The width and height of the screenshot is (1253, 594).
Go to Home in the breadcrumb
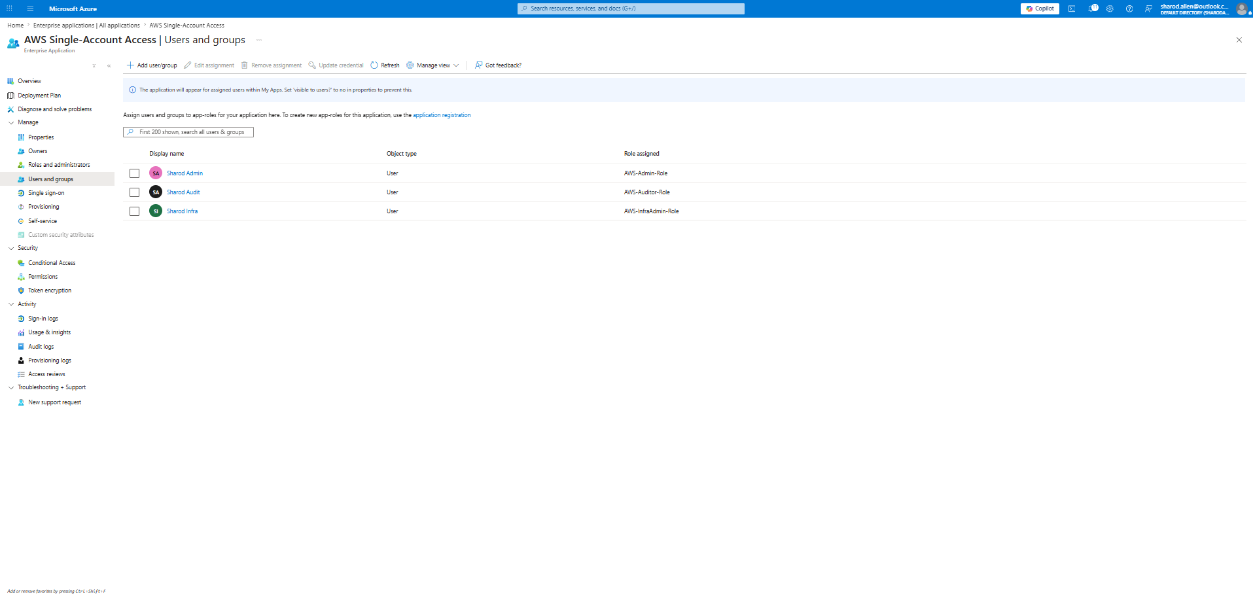pyautogui.click(x=16, y=26)
